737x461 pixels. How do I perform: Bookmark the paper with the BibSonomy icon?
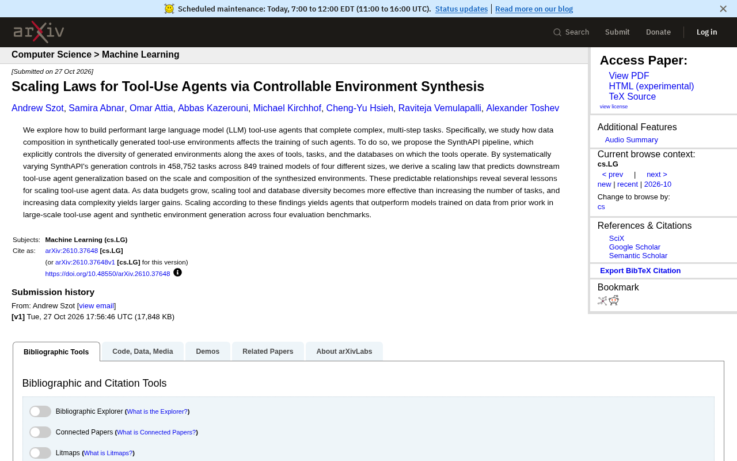(x=602, y=300)
